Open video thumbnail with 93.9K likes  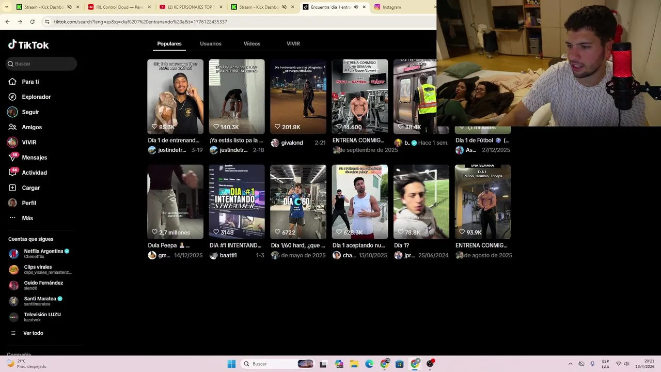click(483, 202)
